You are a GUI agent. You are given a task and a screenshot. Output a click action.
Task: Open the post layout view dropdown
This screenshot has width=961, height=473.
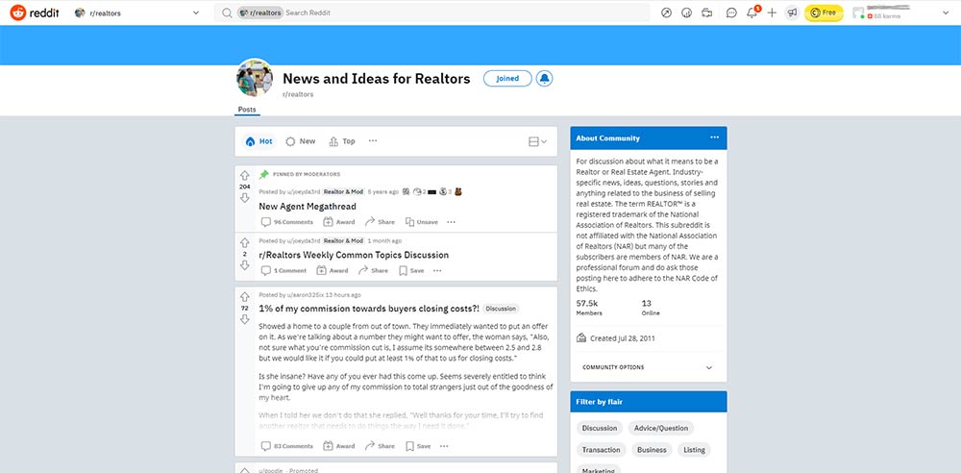pos(538,141)
